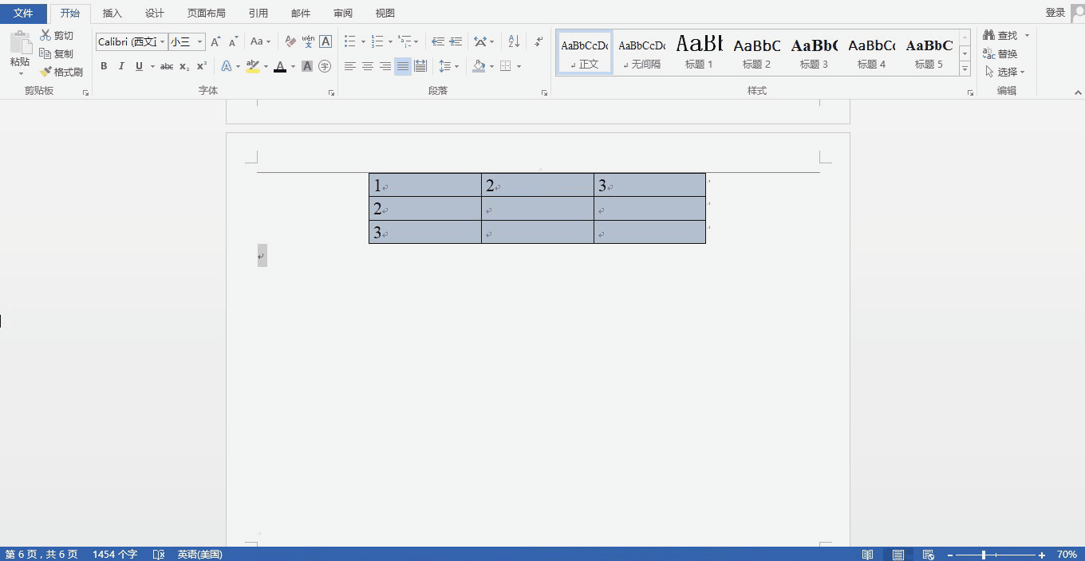Toggle subscript formatting
1085x561 pixels.
[x=184, y=66]
